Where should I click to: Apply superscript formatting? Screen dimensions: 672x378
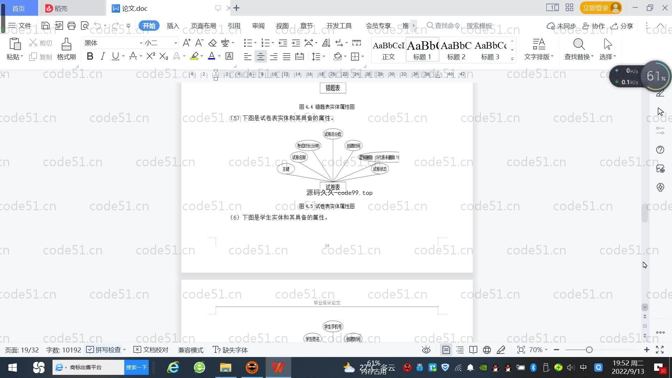click(150, 56)
